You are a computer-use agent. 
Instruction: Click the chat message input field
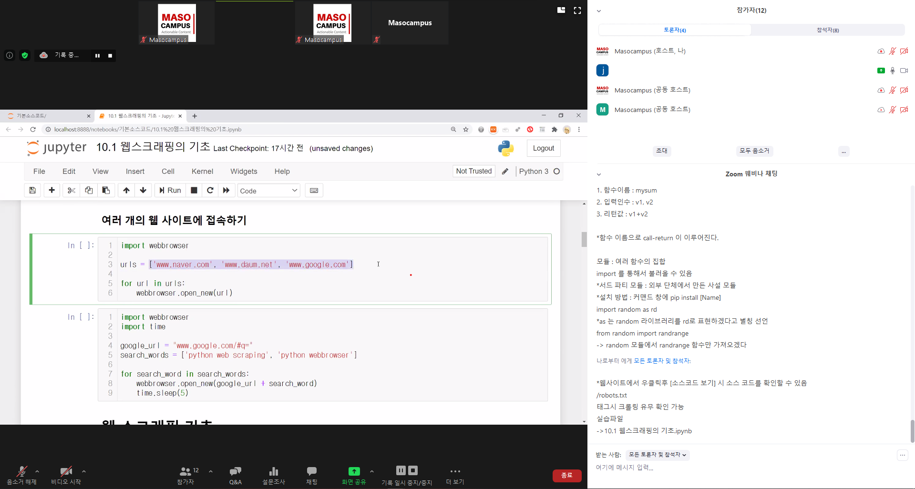(x=744, y=468)
